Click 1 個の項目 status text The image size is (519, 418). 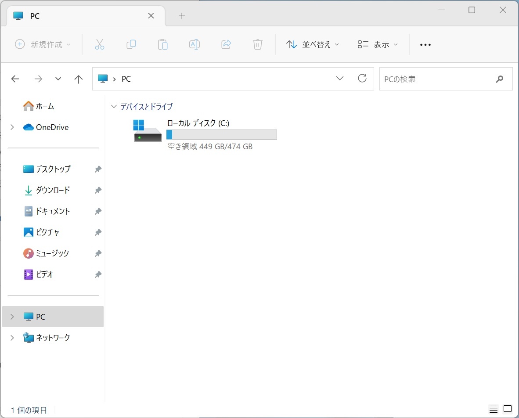coord(29,410)
